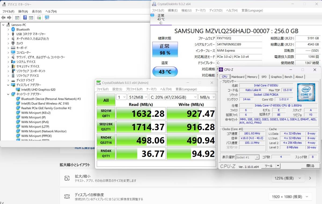The height and width of the screenshot is (204, 322).
Task: Click the blue disk status orb above C: in CrystalDiskInfo
Action: (152, 15)
